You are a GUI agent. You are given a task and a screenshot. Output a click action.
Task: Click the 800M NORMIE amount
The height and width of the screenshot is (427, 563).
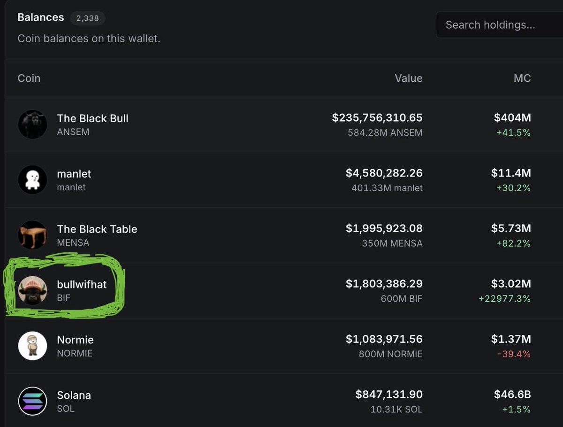point(391,354)
